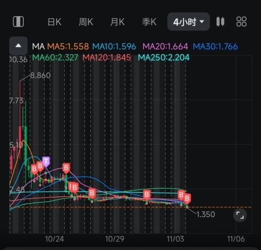Expand chart to fullscreen icon
Viewport: 261px width, 250px height.
point(240,215)
